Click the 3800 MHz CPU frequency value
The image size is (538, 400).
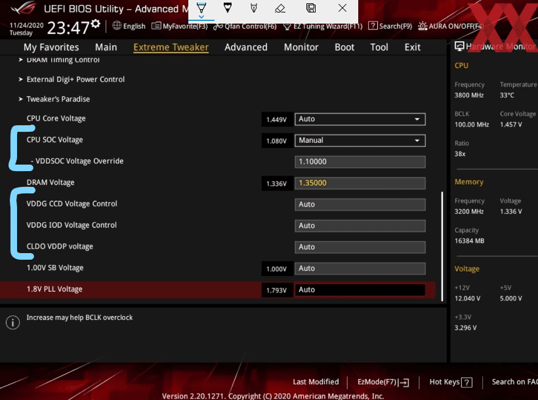[x=469, y=95]
